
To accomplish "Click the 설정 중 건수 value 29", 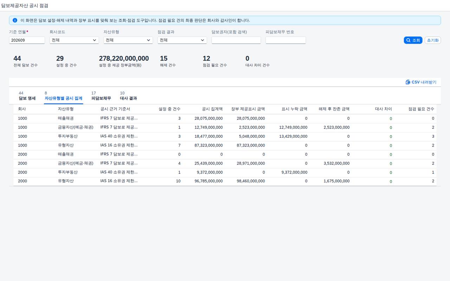I will point(60,58).
